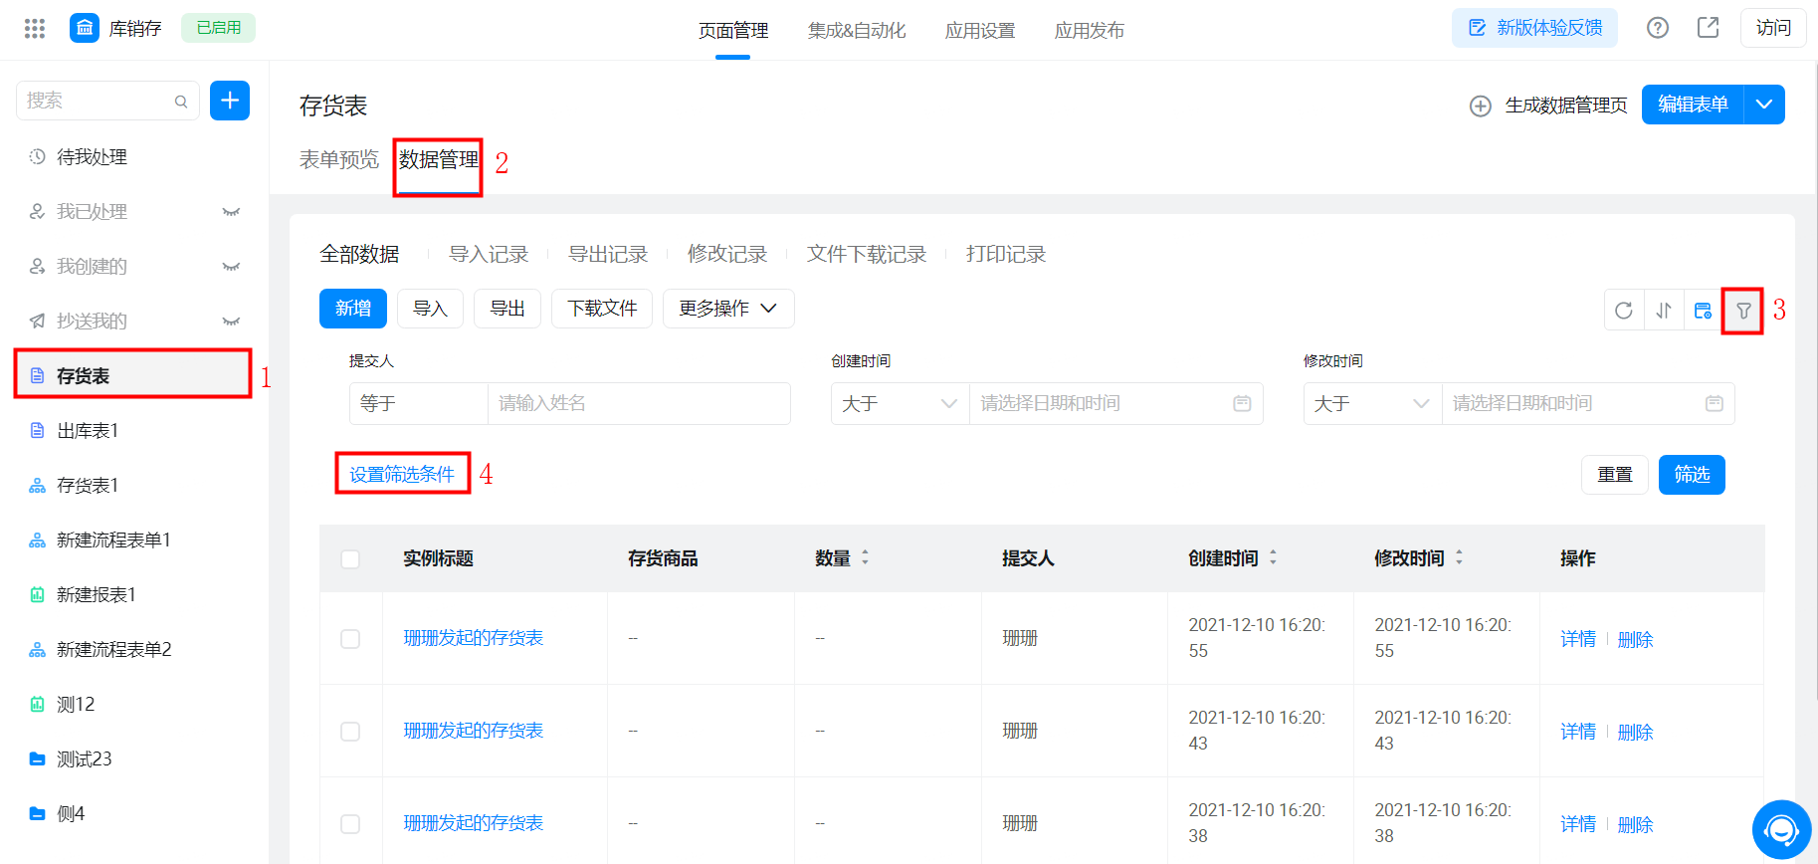Open 创建时间 operator dropdown 大于
This screenshot has height=864, width=1818.
pyautogui.click(x=901, y=403)
